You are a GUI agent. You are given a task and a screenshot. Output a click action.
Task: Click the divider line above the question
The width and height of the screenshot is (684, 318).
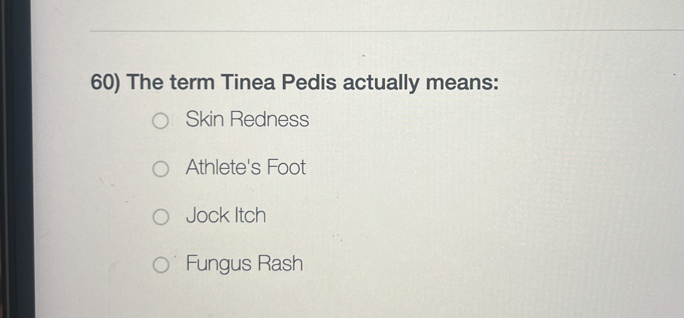357,30
